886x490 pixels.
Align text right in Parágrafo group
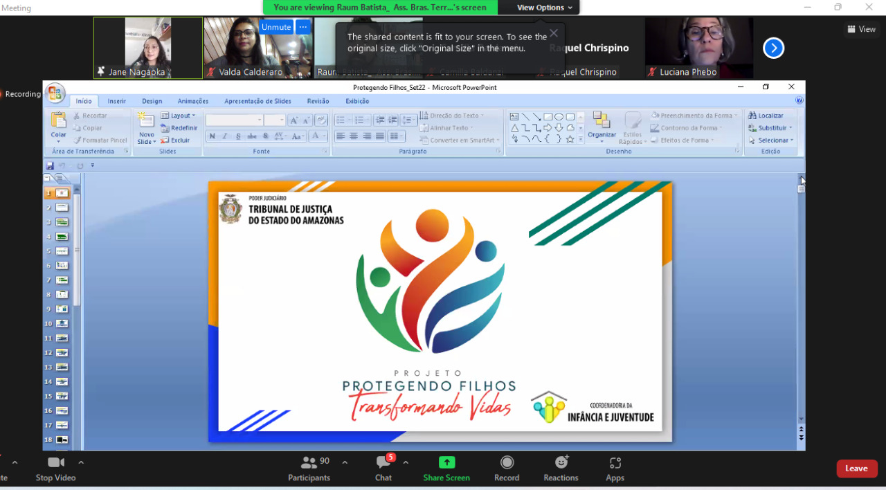(x=367, y=136)
